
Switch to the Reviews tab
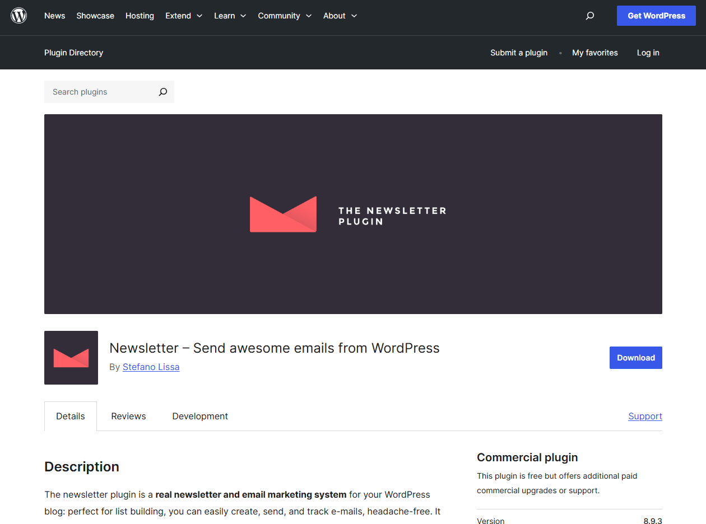[128, 416]
